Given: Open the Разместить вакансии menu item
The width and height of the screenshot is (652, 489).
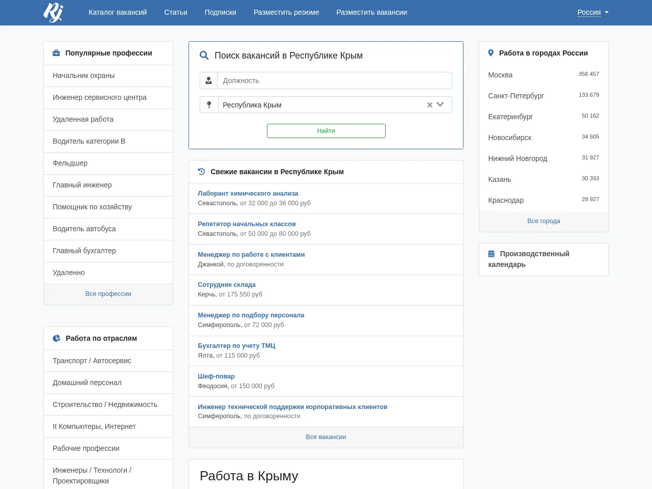Looking at the screenshot, I should pos(372,12).
